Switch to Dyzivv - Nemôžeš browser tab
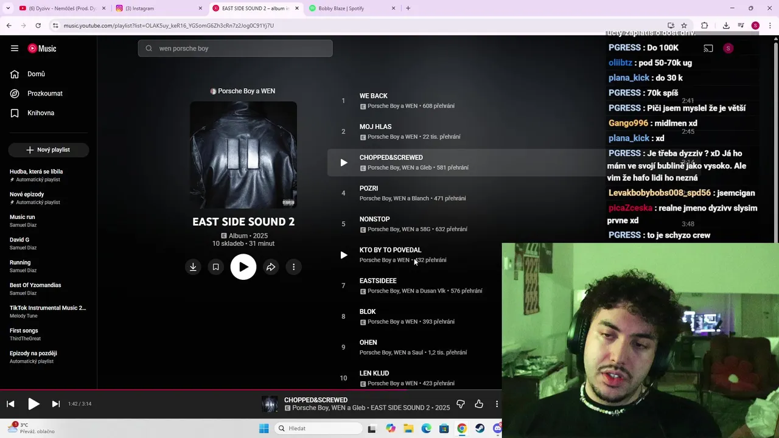Viewport: 779px width, 438px height. point(61,9)
